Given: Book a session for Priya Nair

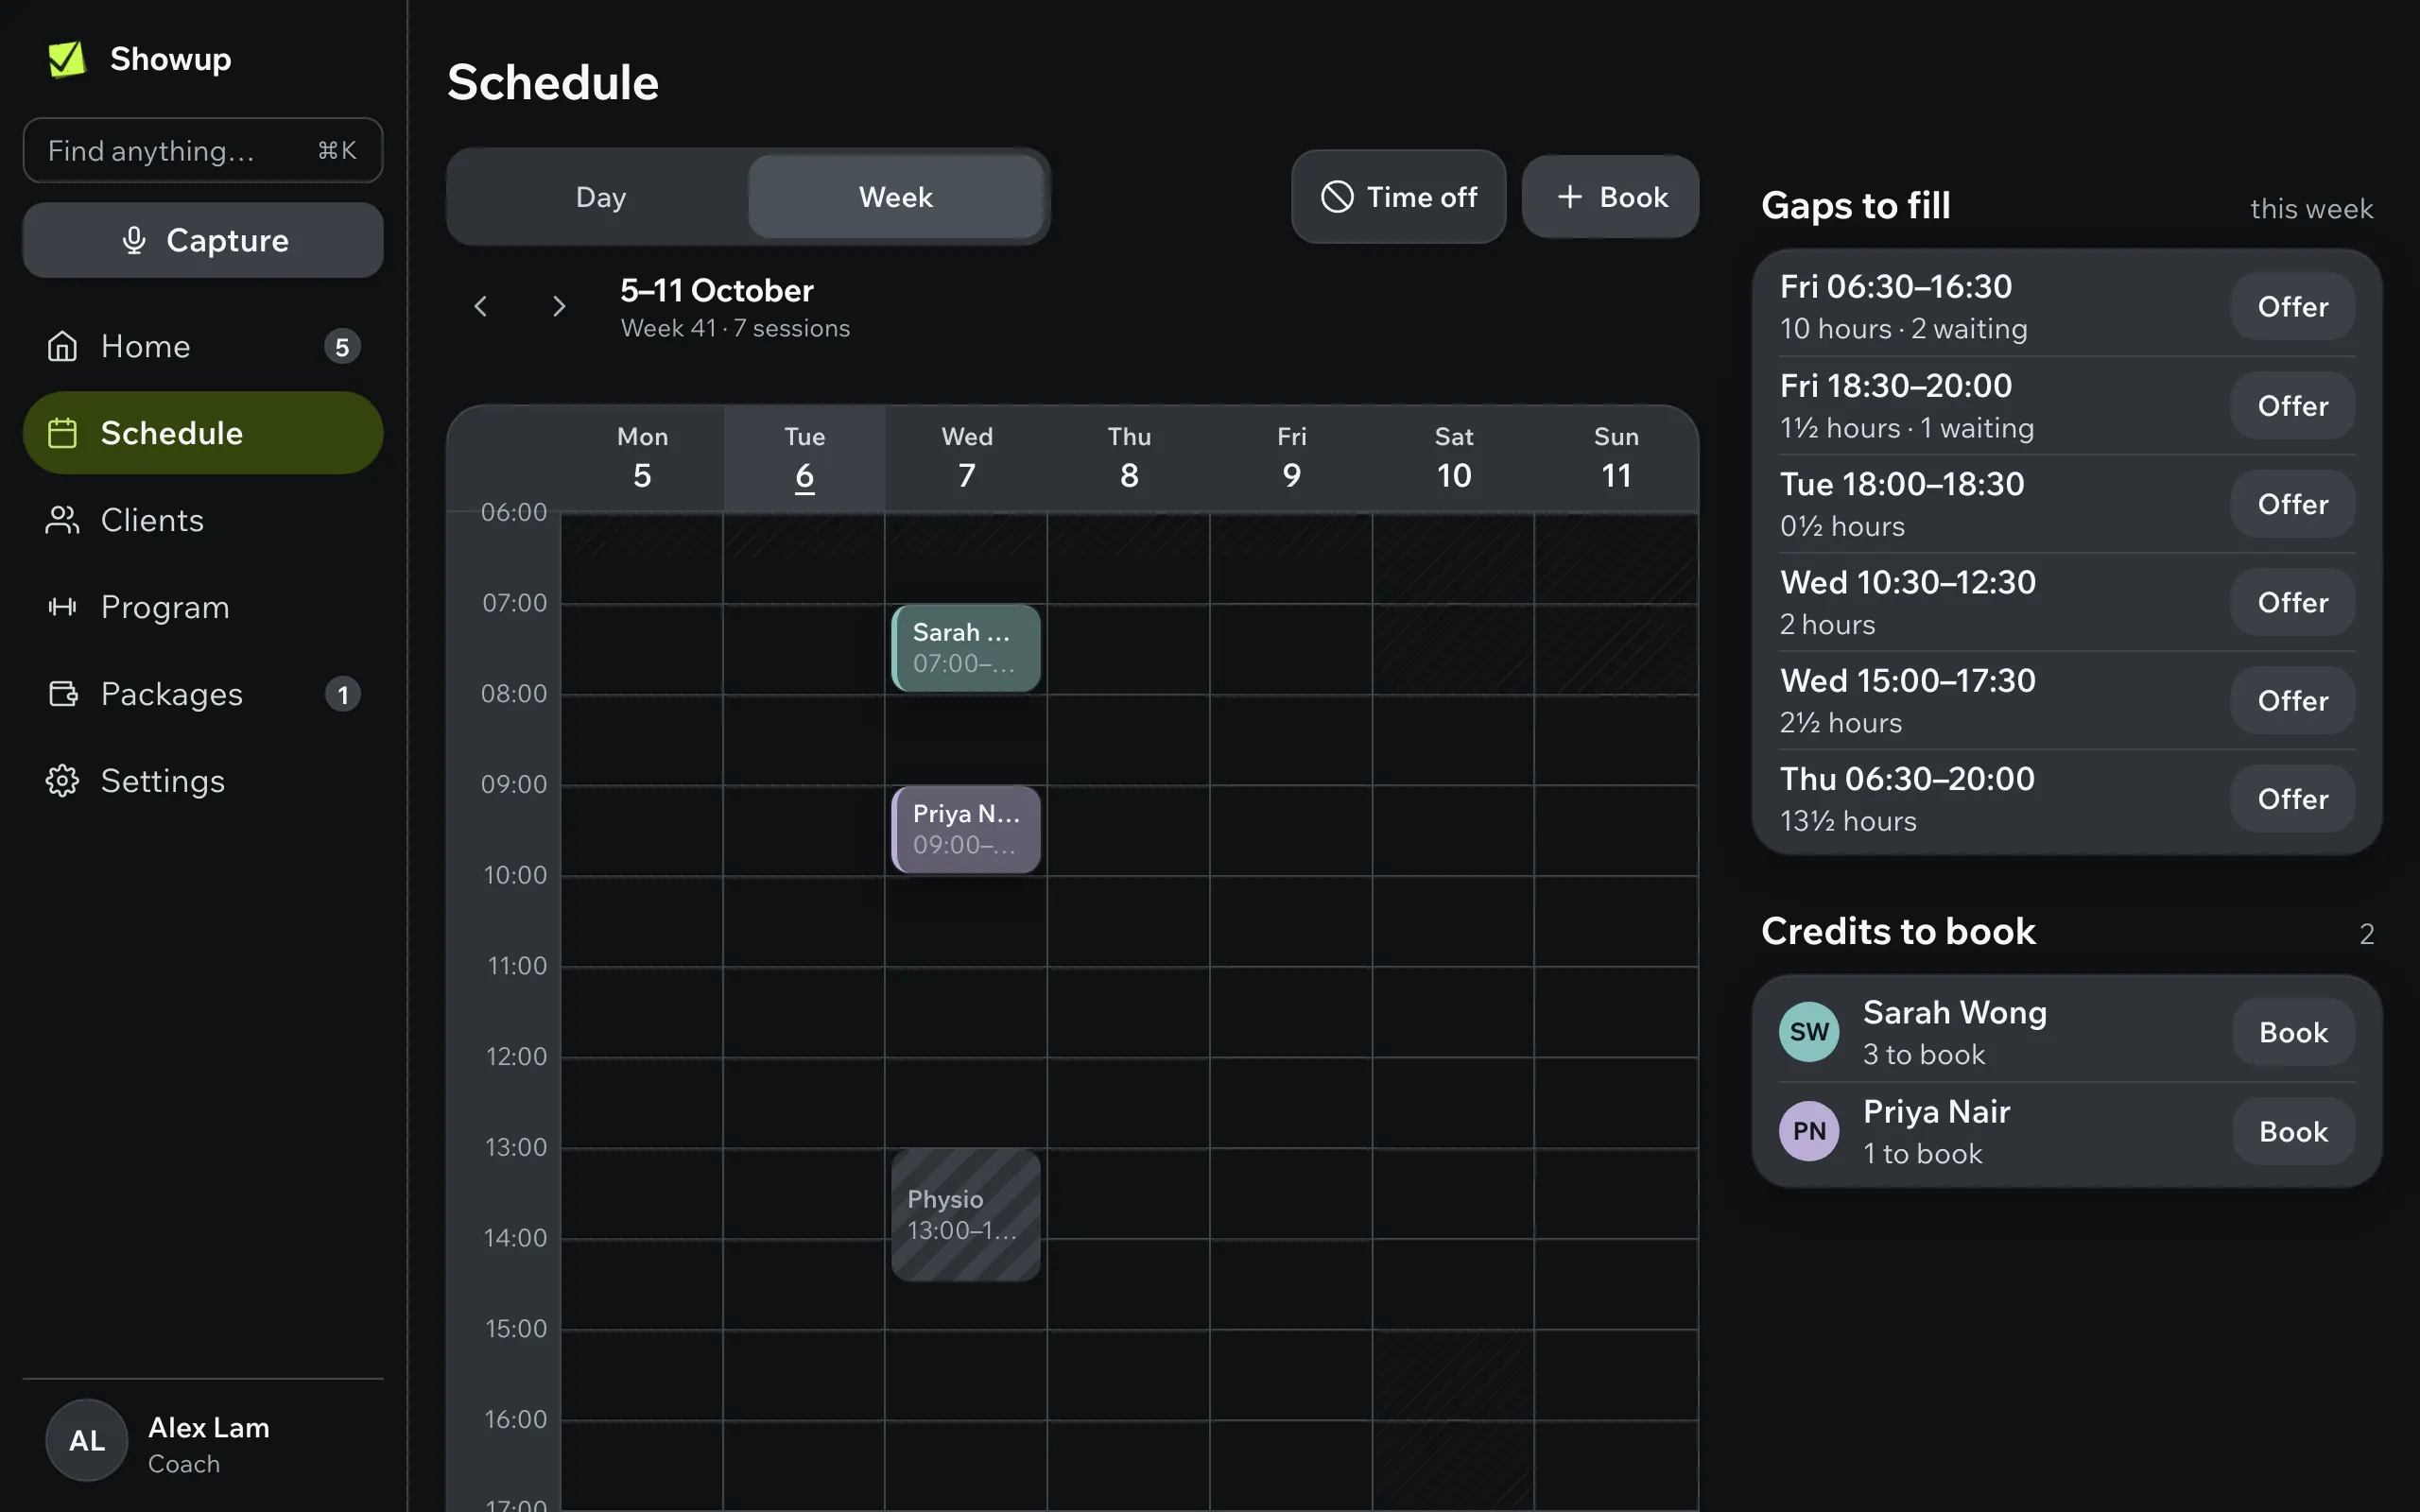Looking at the screenshot, I should pos(2293,1131).
